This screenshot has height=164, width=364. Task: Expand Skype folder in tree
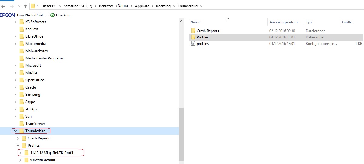[x=15, y=102]
